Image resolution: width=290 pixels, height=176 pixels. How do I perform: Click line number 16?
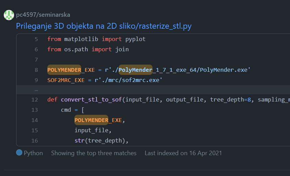click(35, 141)
